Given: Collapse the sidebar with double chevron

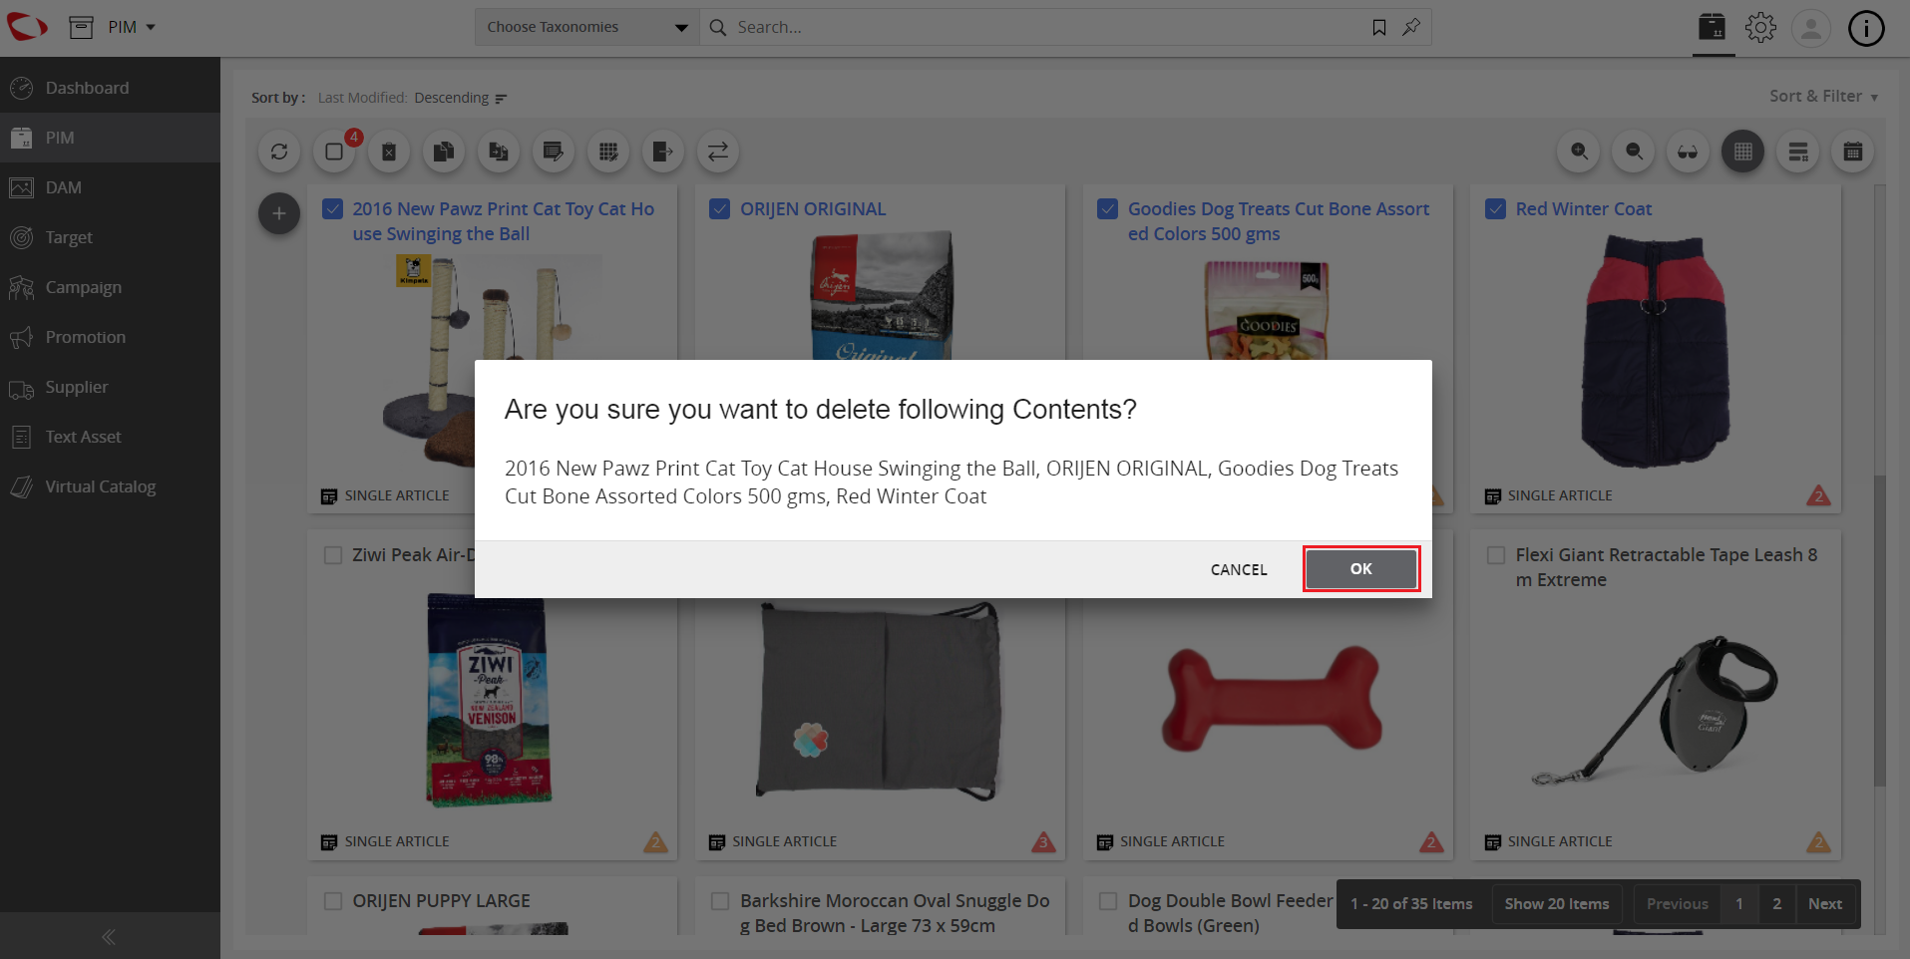Looking at the screenshot, I should tap(109, 936).
